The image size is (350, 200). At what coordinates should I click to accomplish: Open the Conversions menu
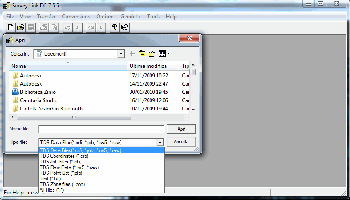[76, 17]
